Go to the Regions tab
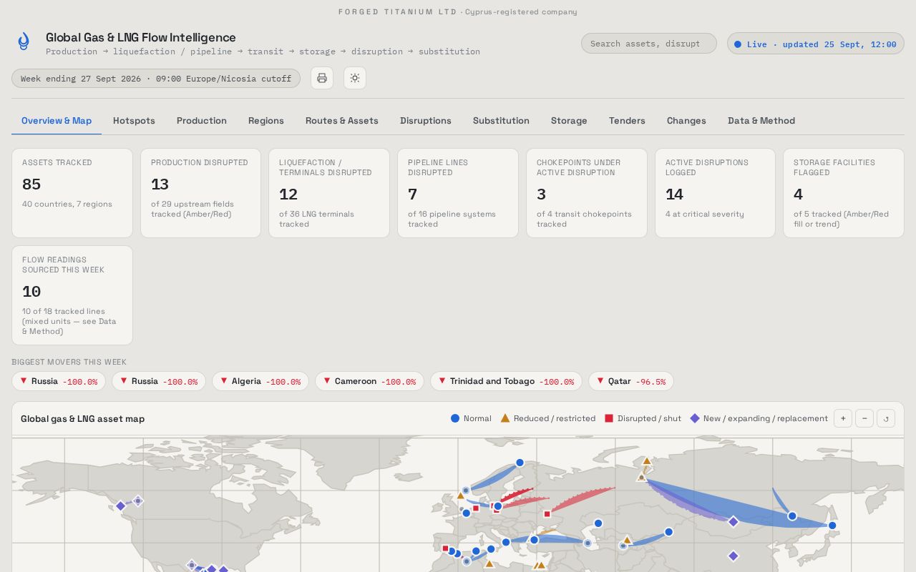Viewport: 916px width, 572px height. pos(266,121)
